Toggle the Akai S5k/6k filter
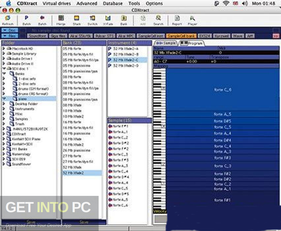Screen dimensions: 281x231 pyautogui.click(x=81, y=36)
